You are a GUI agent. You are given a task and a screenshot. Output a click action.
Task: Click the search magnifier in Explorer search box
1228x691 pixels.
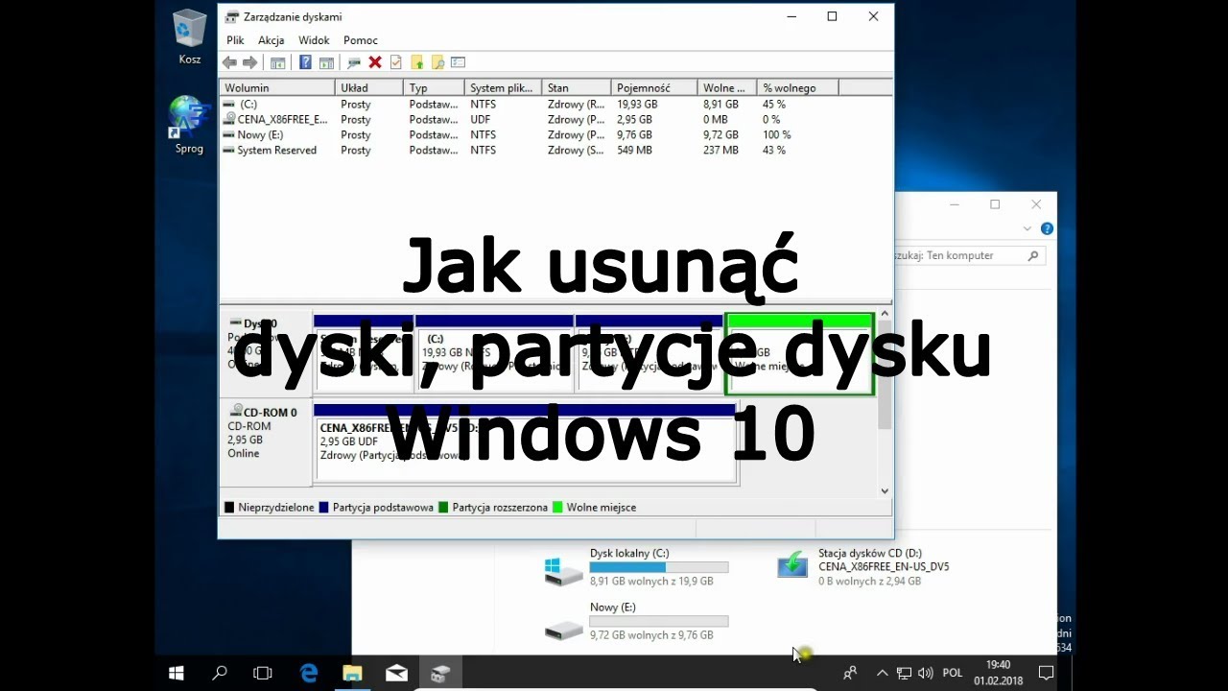1033,256
